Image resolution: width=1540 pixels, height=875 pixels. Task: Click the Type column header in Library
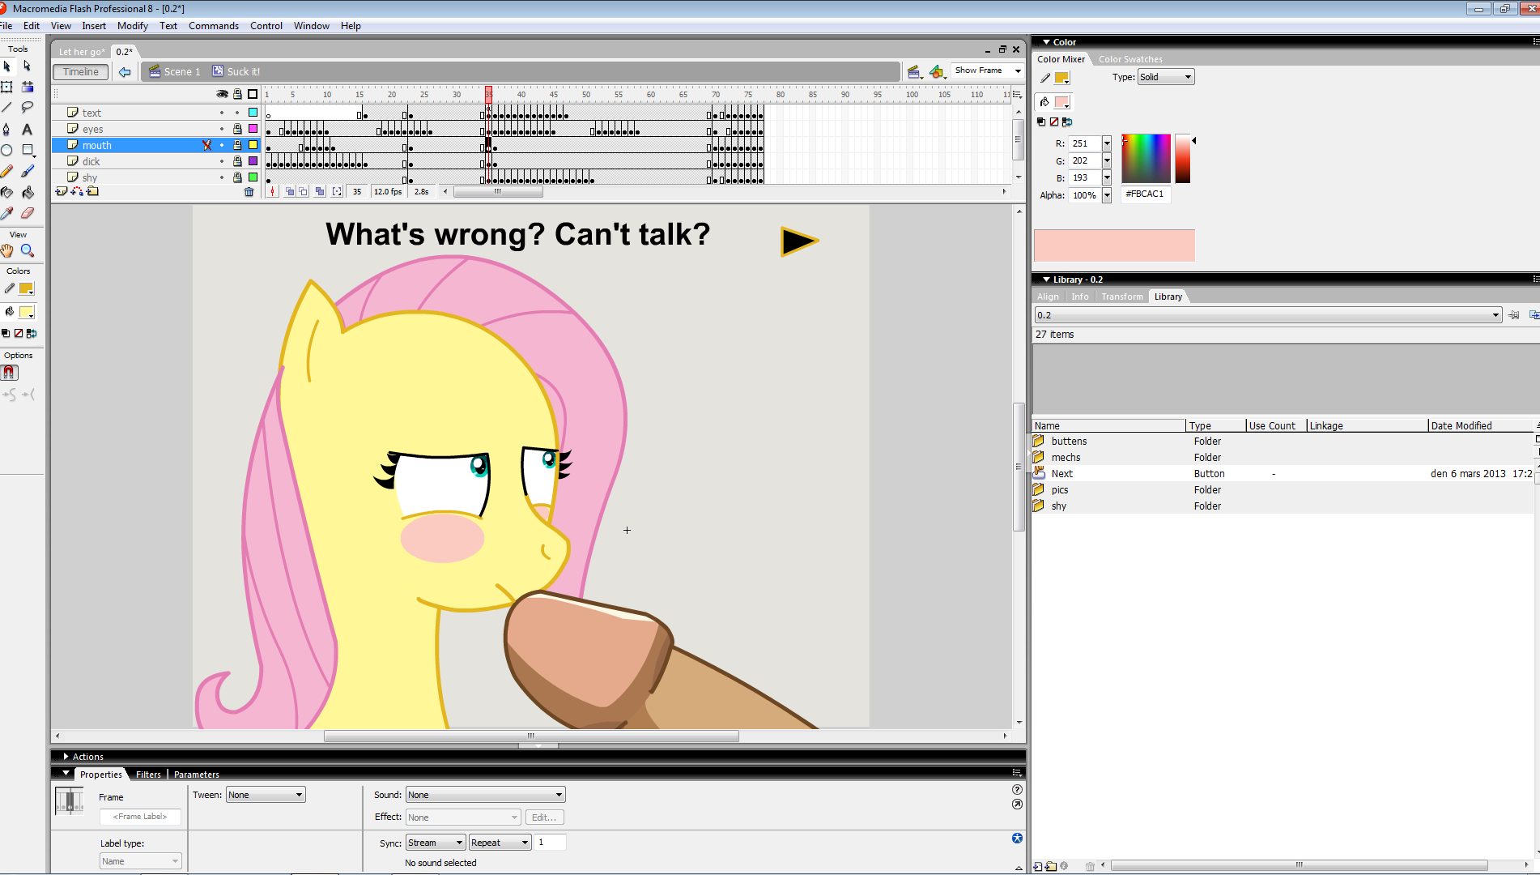(1216, 425)
